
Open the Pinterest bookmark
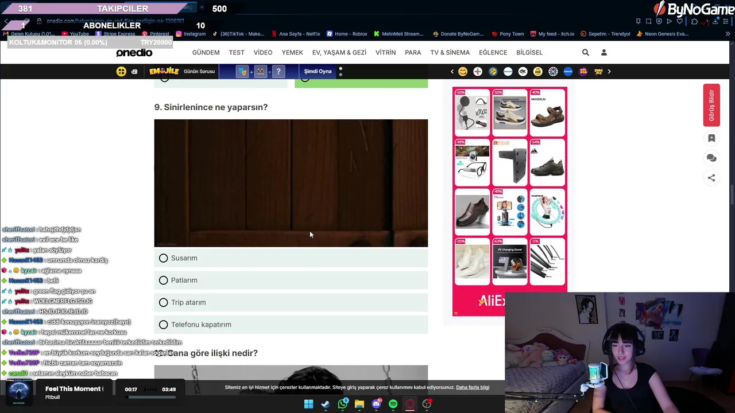[x=156, y=34]
